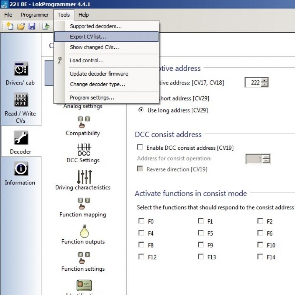Open the File menu
The image size is (295, 295).
[8, 15]
